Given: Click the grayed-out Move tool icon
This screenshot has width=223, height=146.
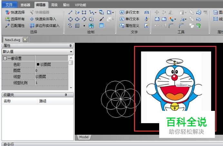Looking at the screenshot, I should pyautogui.click(x=157, y=13).
